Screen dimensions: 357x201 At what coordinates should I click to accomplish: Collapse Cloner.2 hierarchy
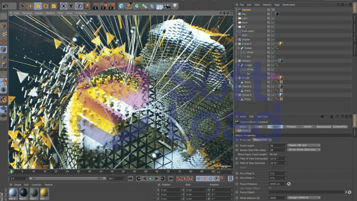236,87
